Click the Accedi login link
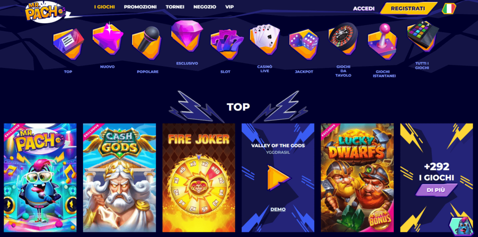478x237 pixels. tap(364, 8)
